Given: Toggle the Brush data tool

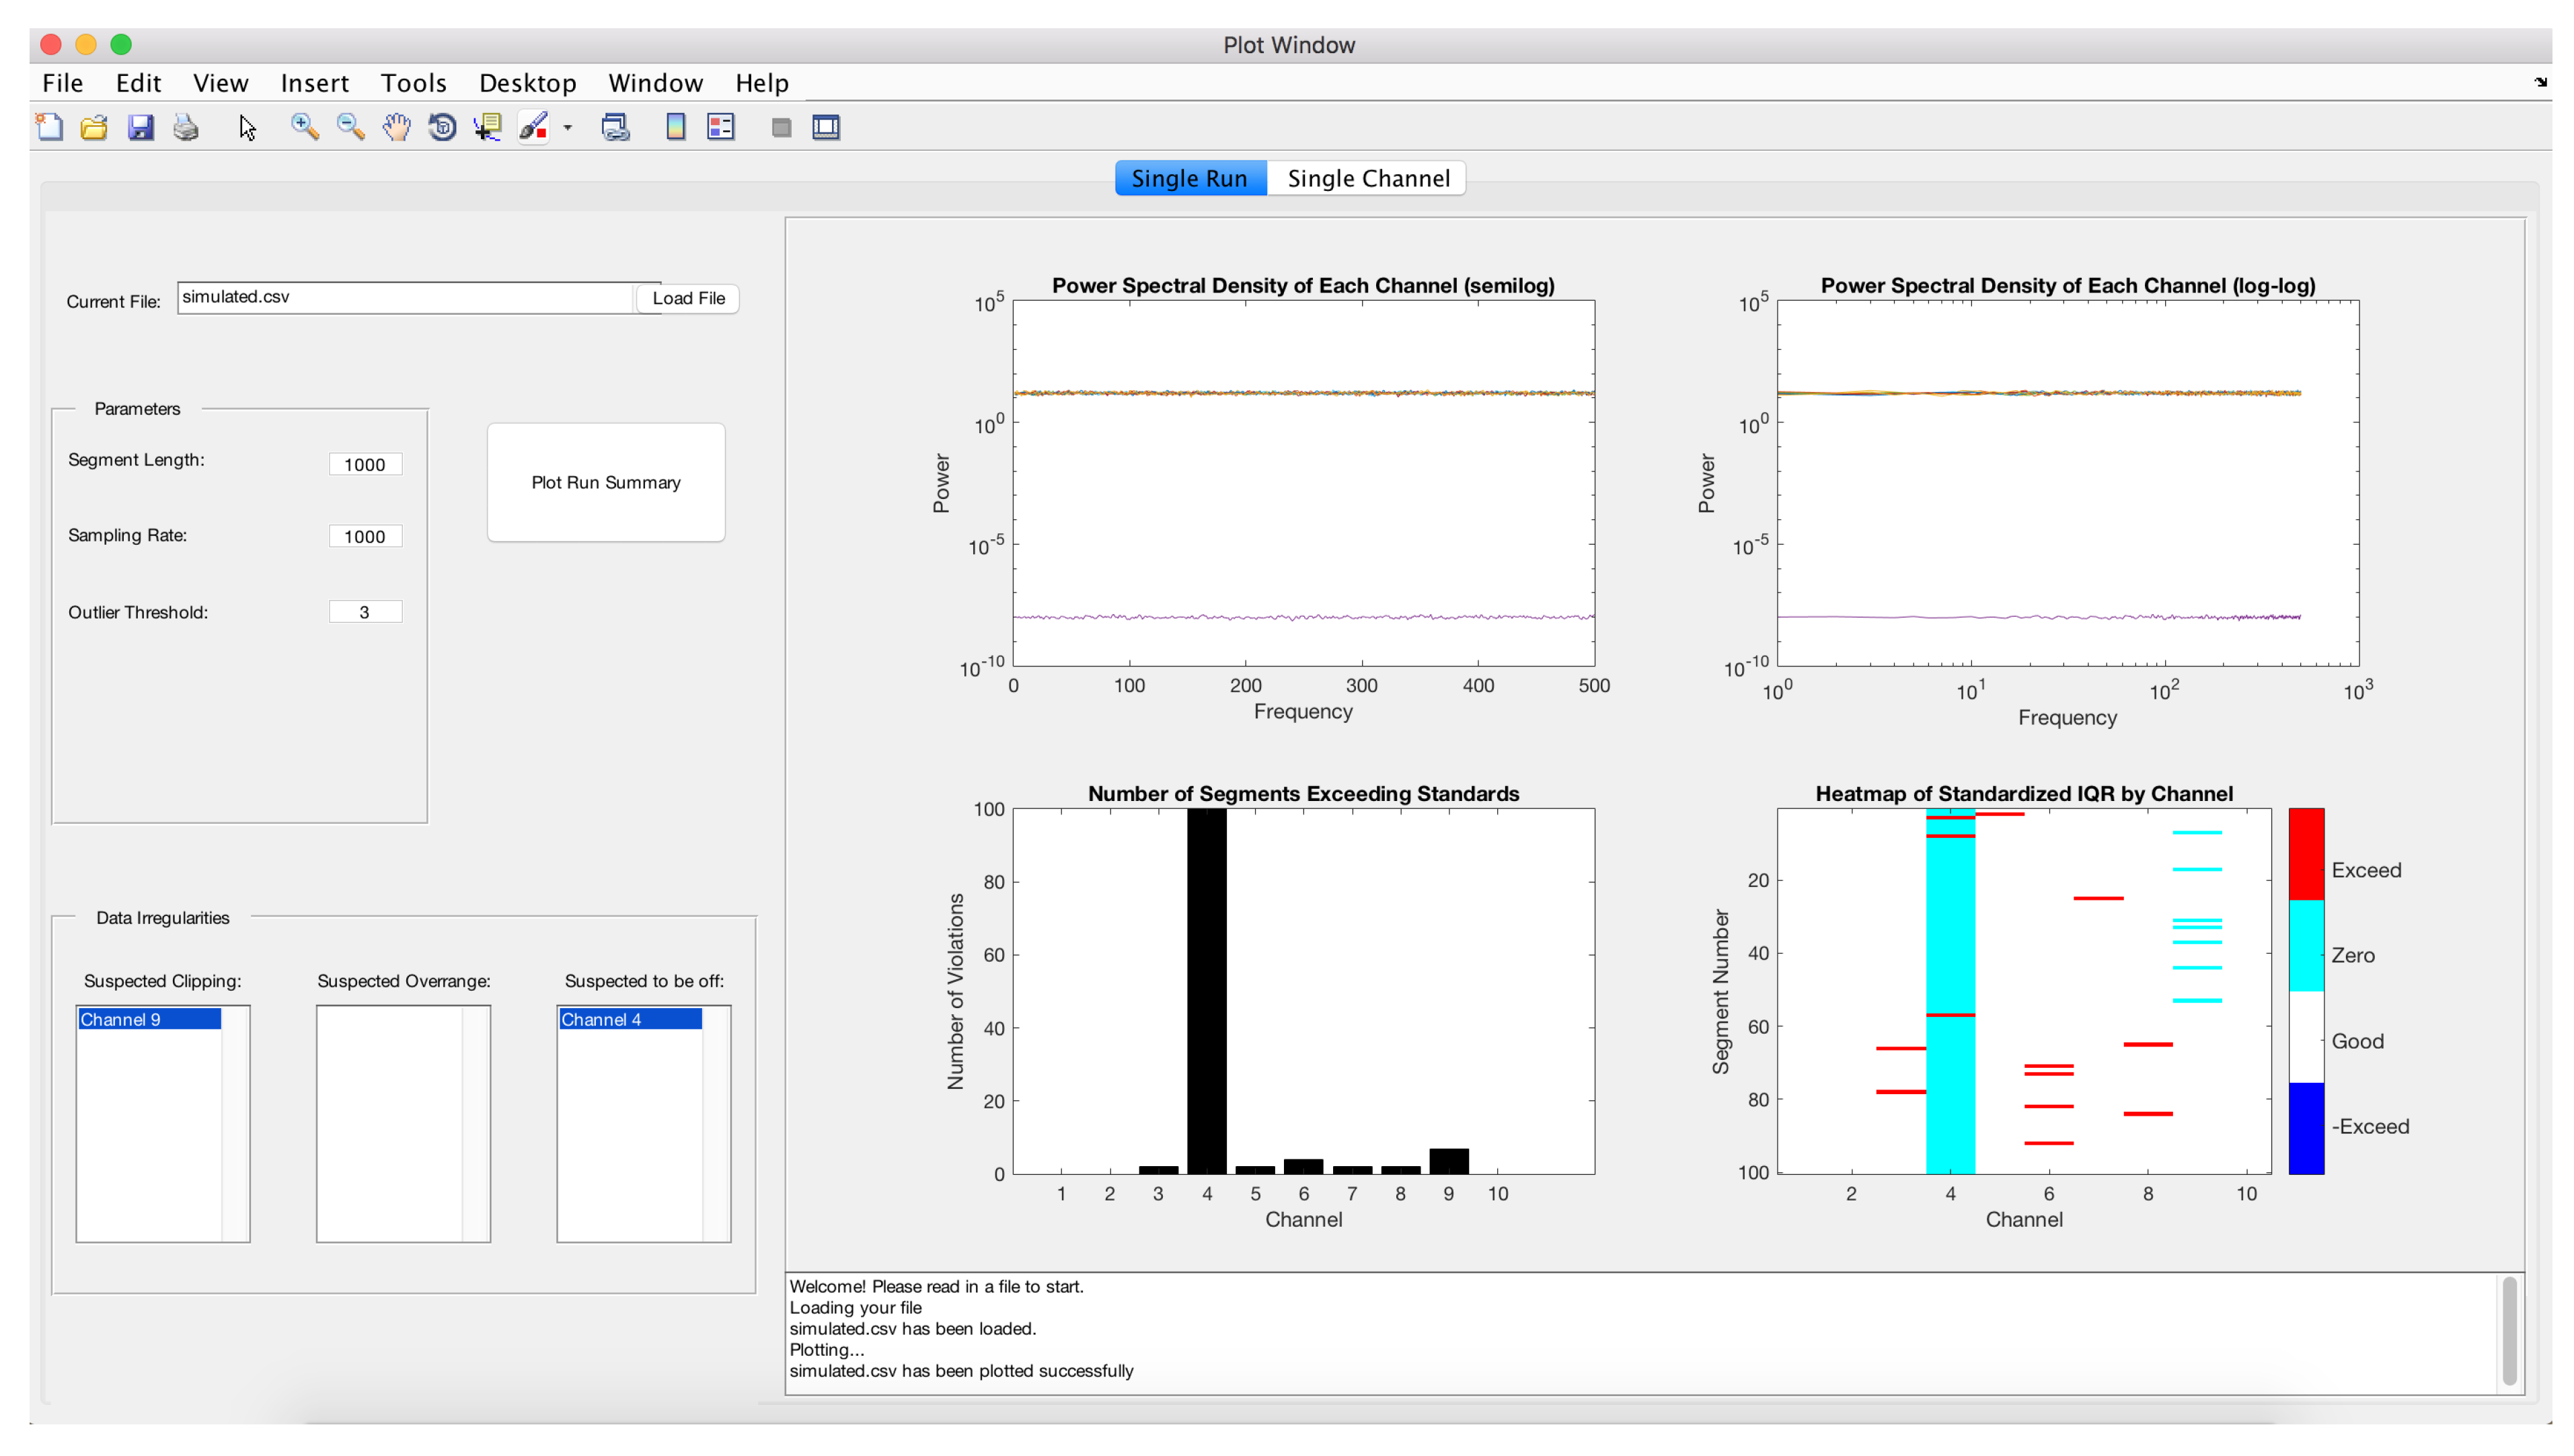Looking at the screenshot, I should (x=533, y=127).
